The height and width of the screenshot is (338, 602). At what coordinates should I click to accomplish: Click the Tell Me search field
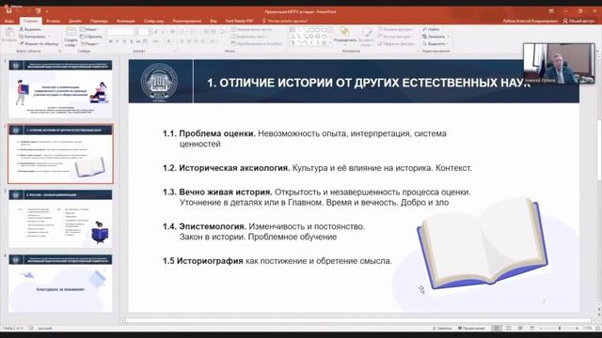tap(284, 21)
